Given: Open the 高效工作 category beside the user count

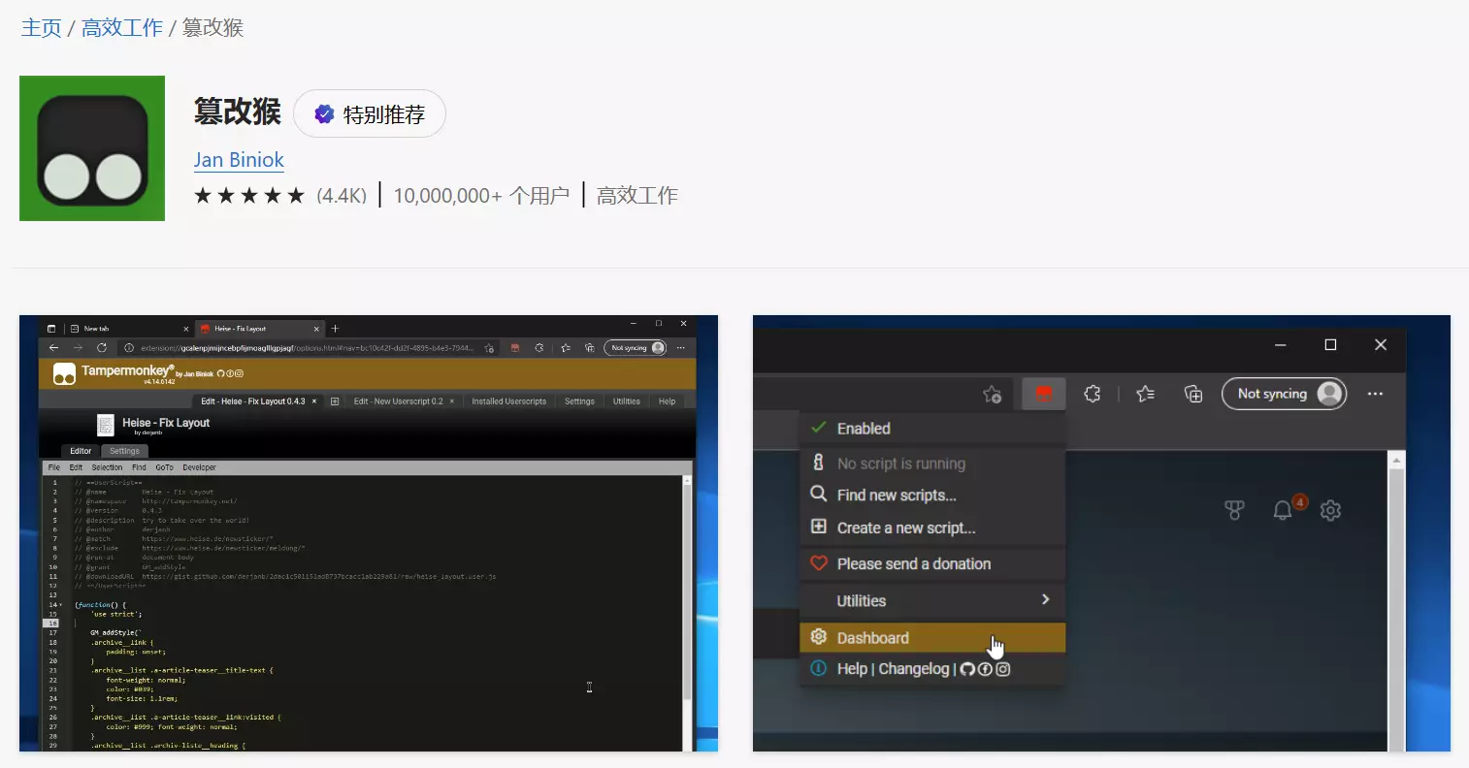Looking at the screenshot, I should [637, 196].
